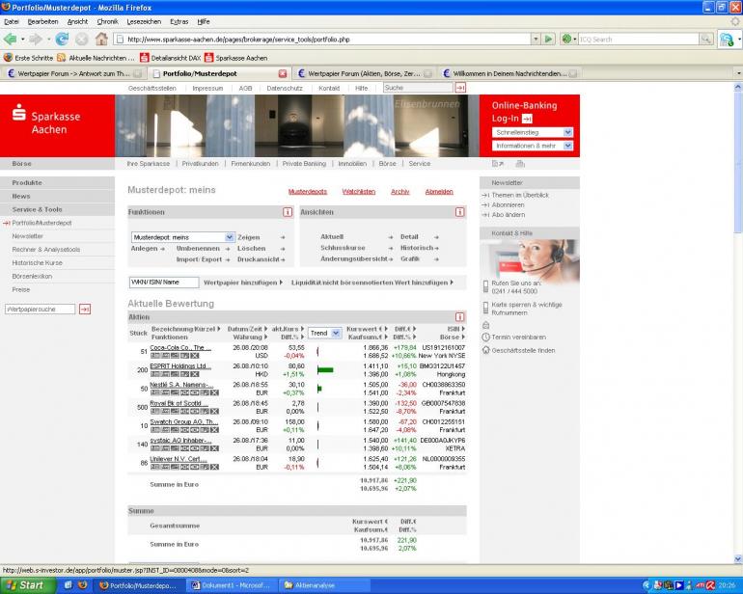Open the Lesezeichen menu
Viewport: 743px width, 594px height.
(144, 22)
